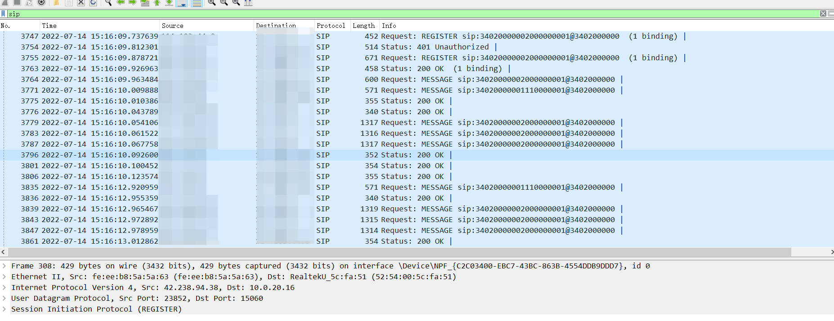Expand Session Initiation Protocol (REGISTER)

pos(4,309)
